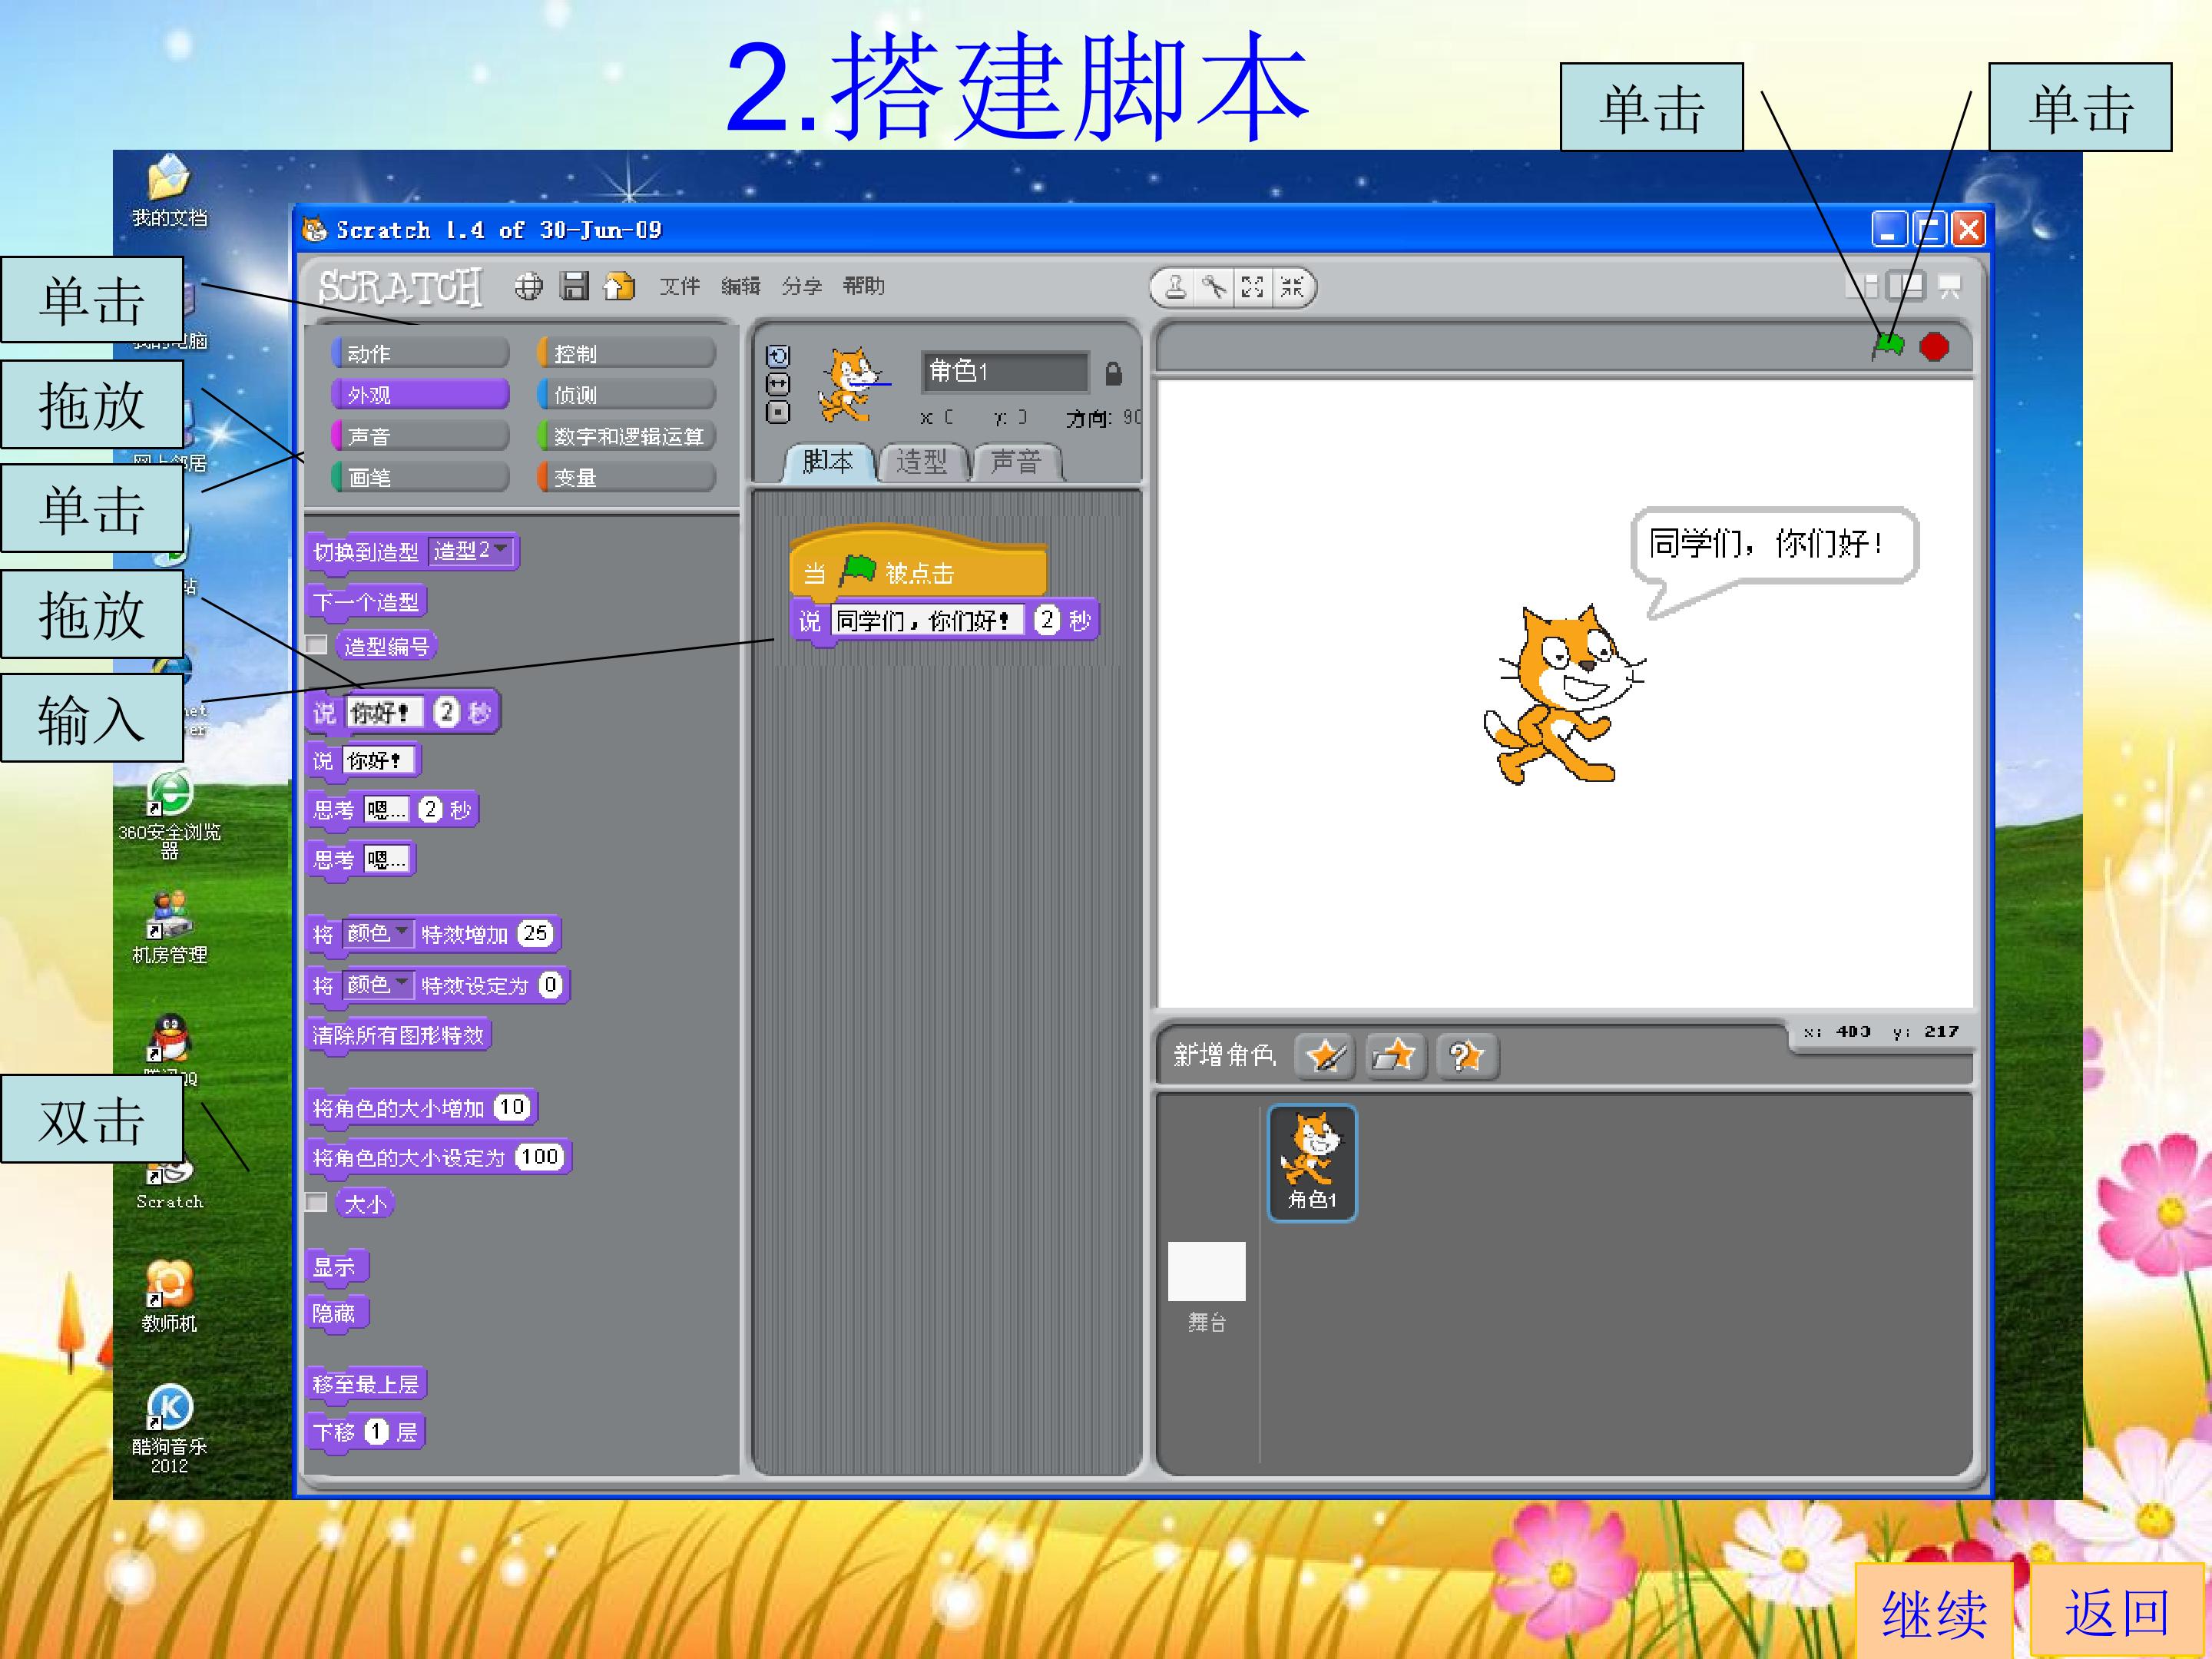The height and width of the screenshot is (1659, 2212).
Task: Select the scissors delete tool
Action: pyautogui.click(x=1214, y=287)
